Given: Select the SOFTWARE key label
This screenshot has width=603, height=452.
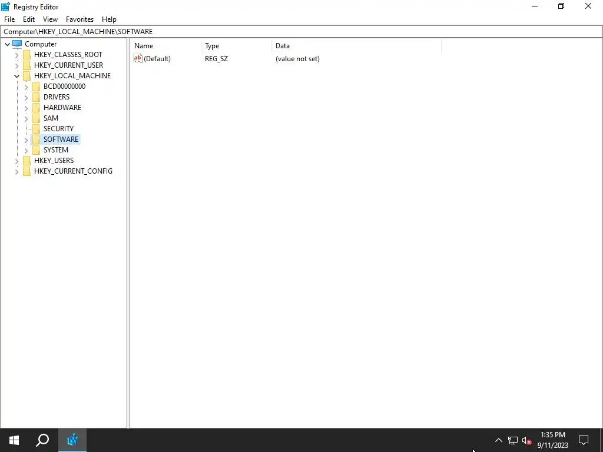Looking at the screenshot, I should (x=61, y=139).
